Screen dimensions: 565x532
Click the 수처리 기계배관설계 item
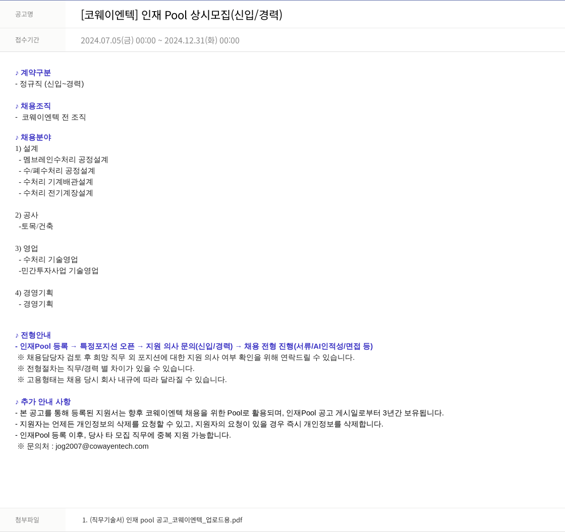coord(56,182)
